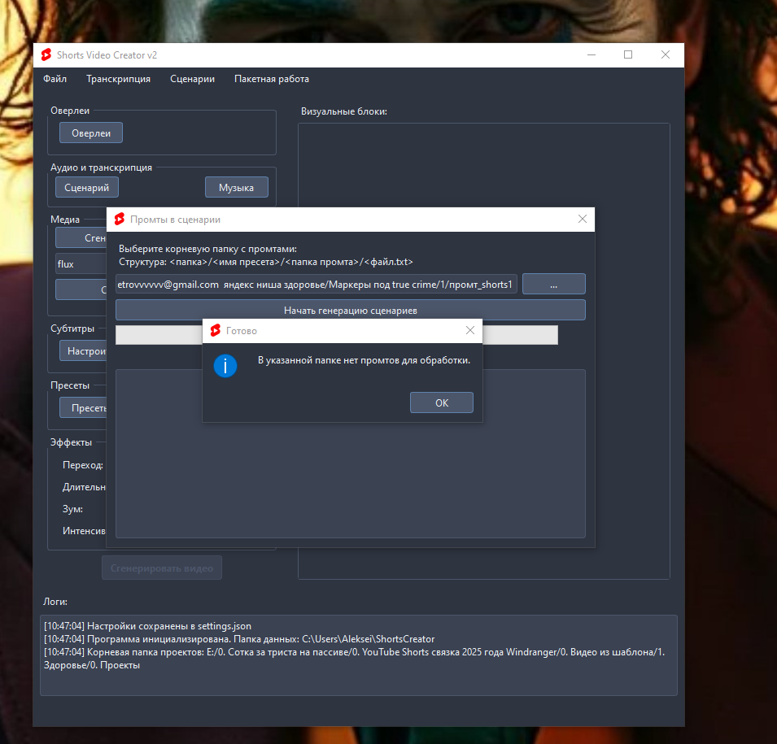Click Начать генерацию сценариев button
Image resolution: width=777 pixels, height=744 pixels.
click(x=351, y=310)
